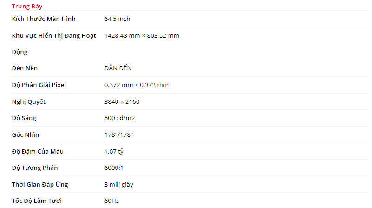Click the Thời Gian Đáp Ứng label
This screenshot has height=208, width=372.
pyautogui.click(x=40, y=185)
